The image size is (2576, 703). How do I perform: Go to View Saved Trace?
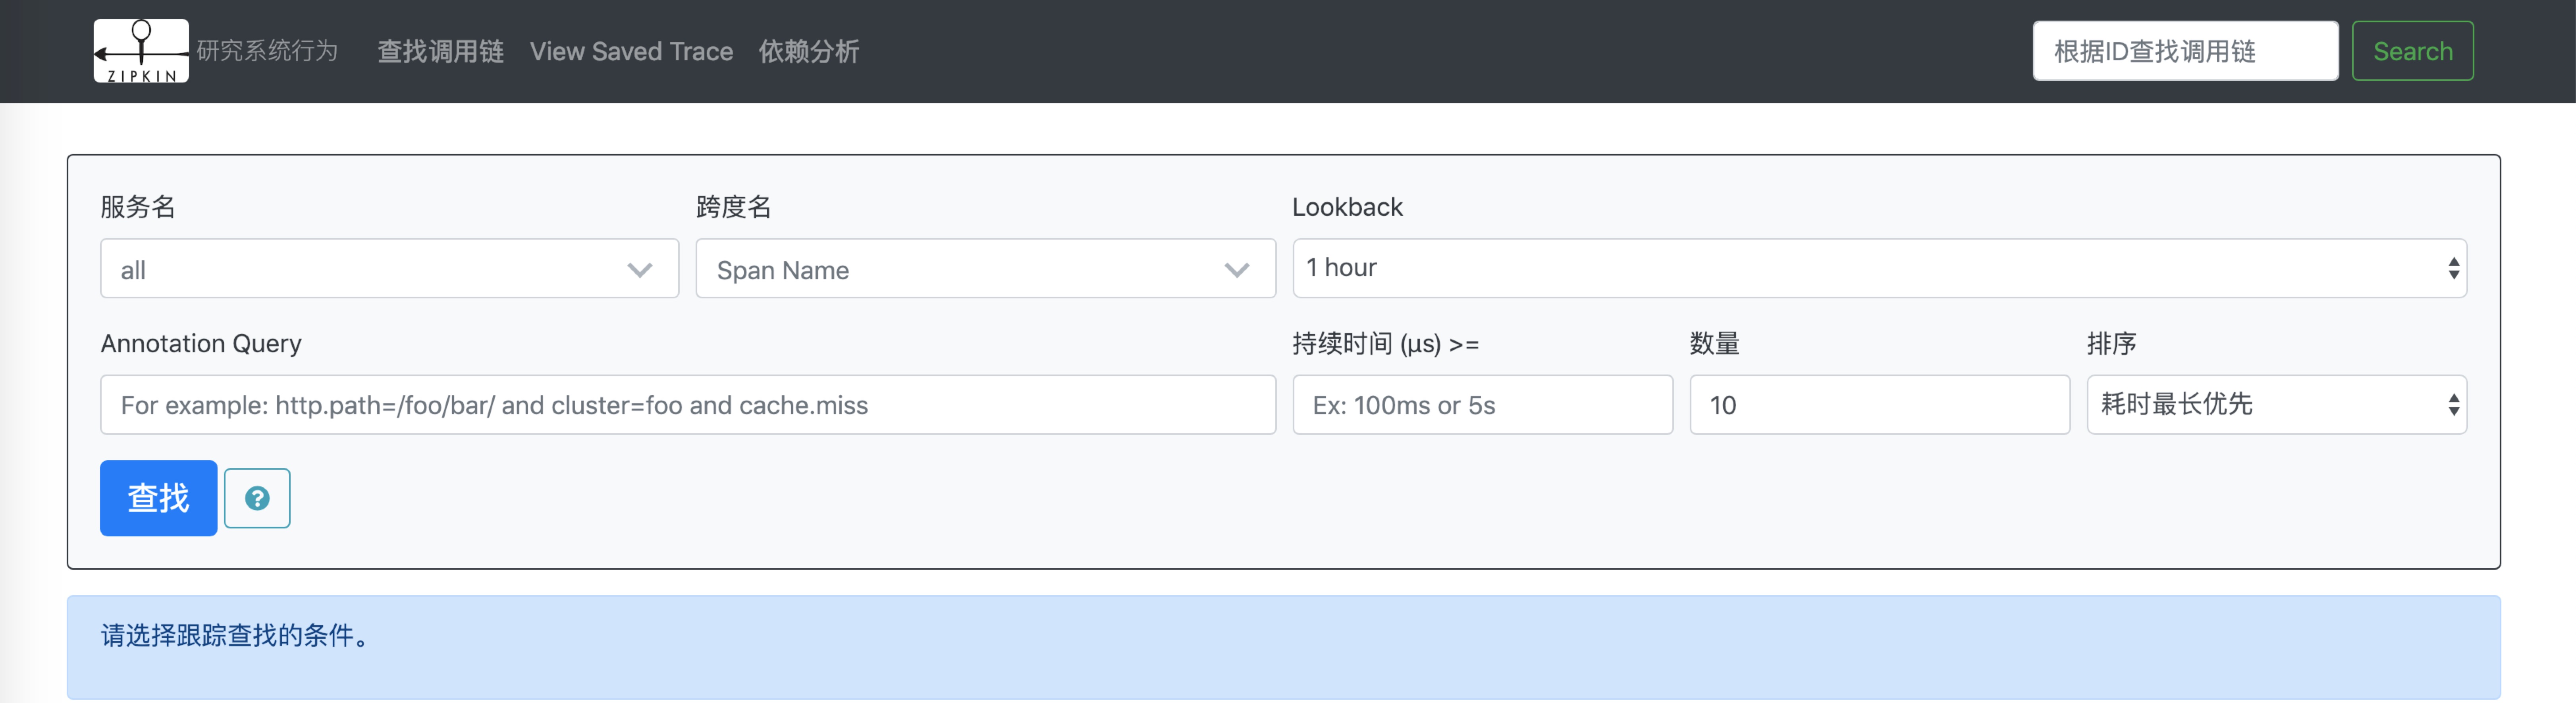631,51
